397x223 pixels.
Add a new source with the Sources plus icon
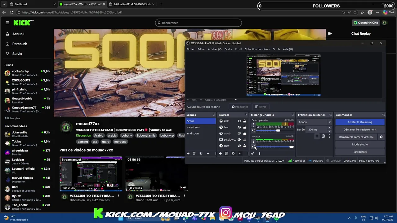click(x=220, y=153)
